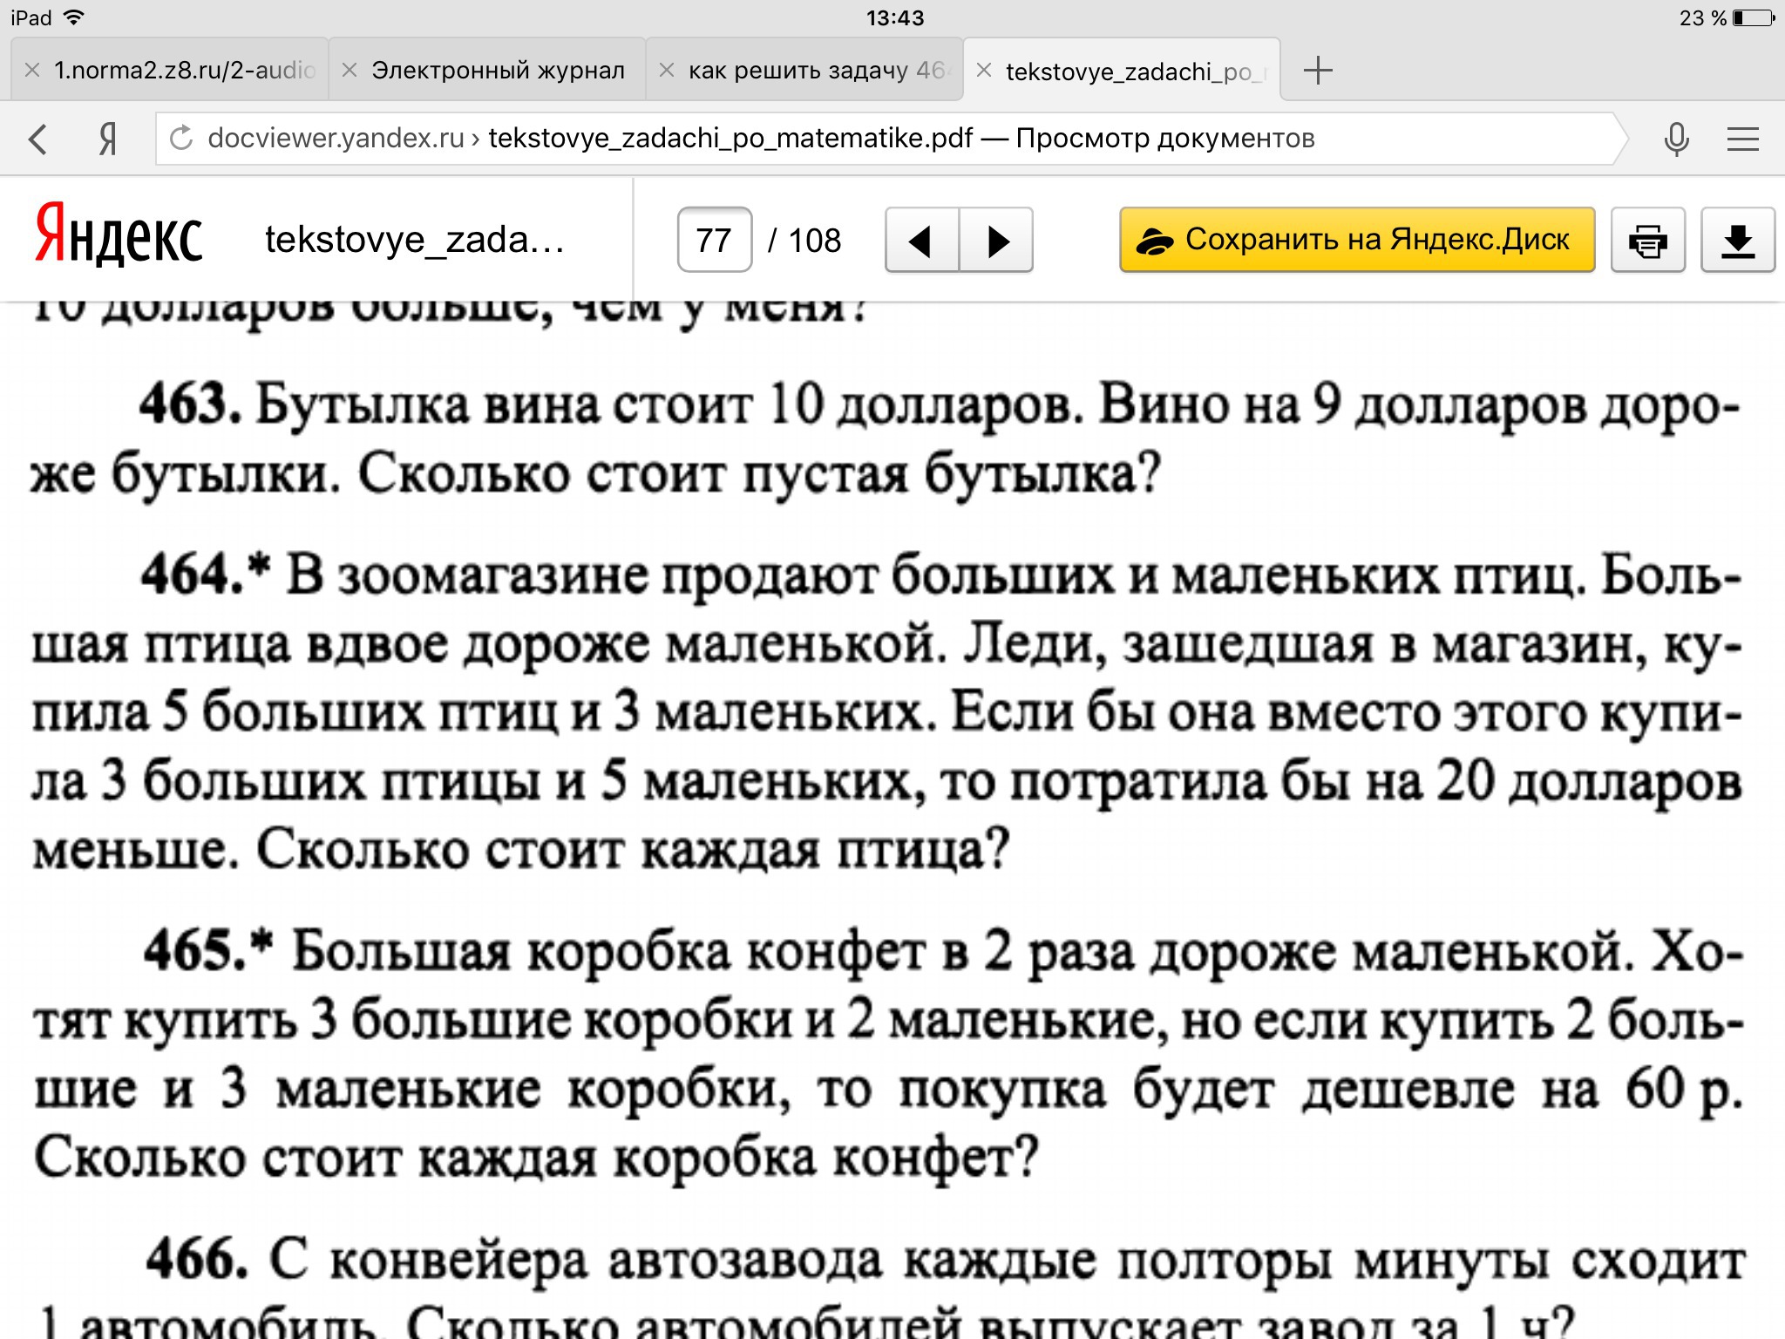The width and height of the screenshot is (1785, 1339).
Task: Tap the microphone voice search icon
Action: click(x=1675, y=139)
